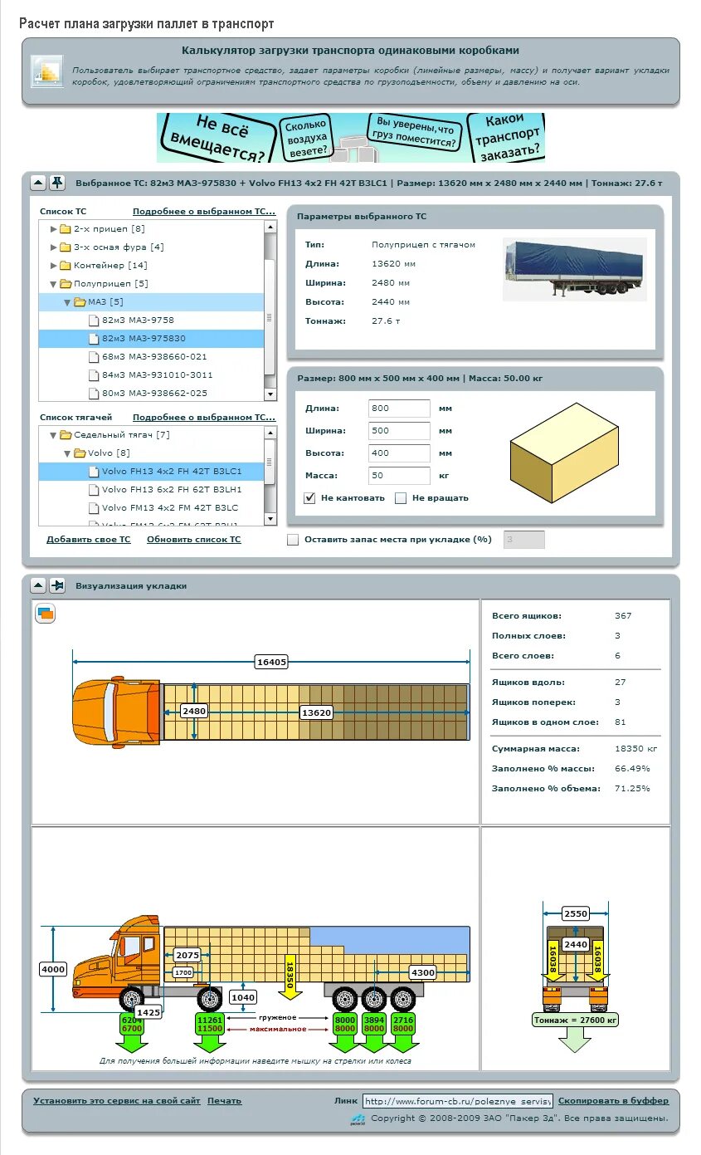Click the folder icon of 3-х осная фура

(65, 247)
